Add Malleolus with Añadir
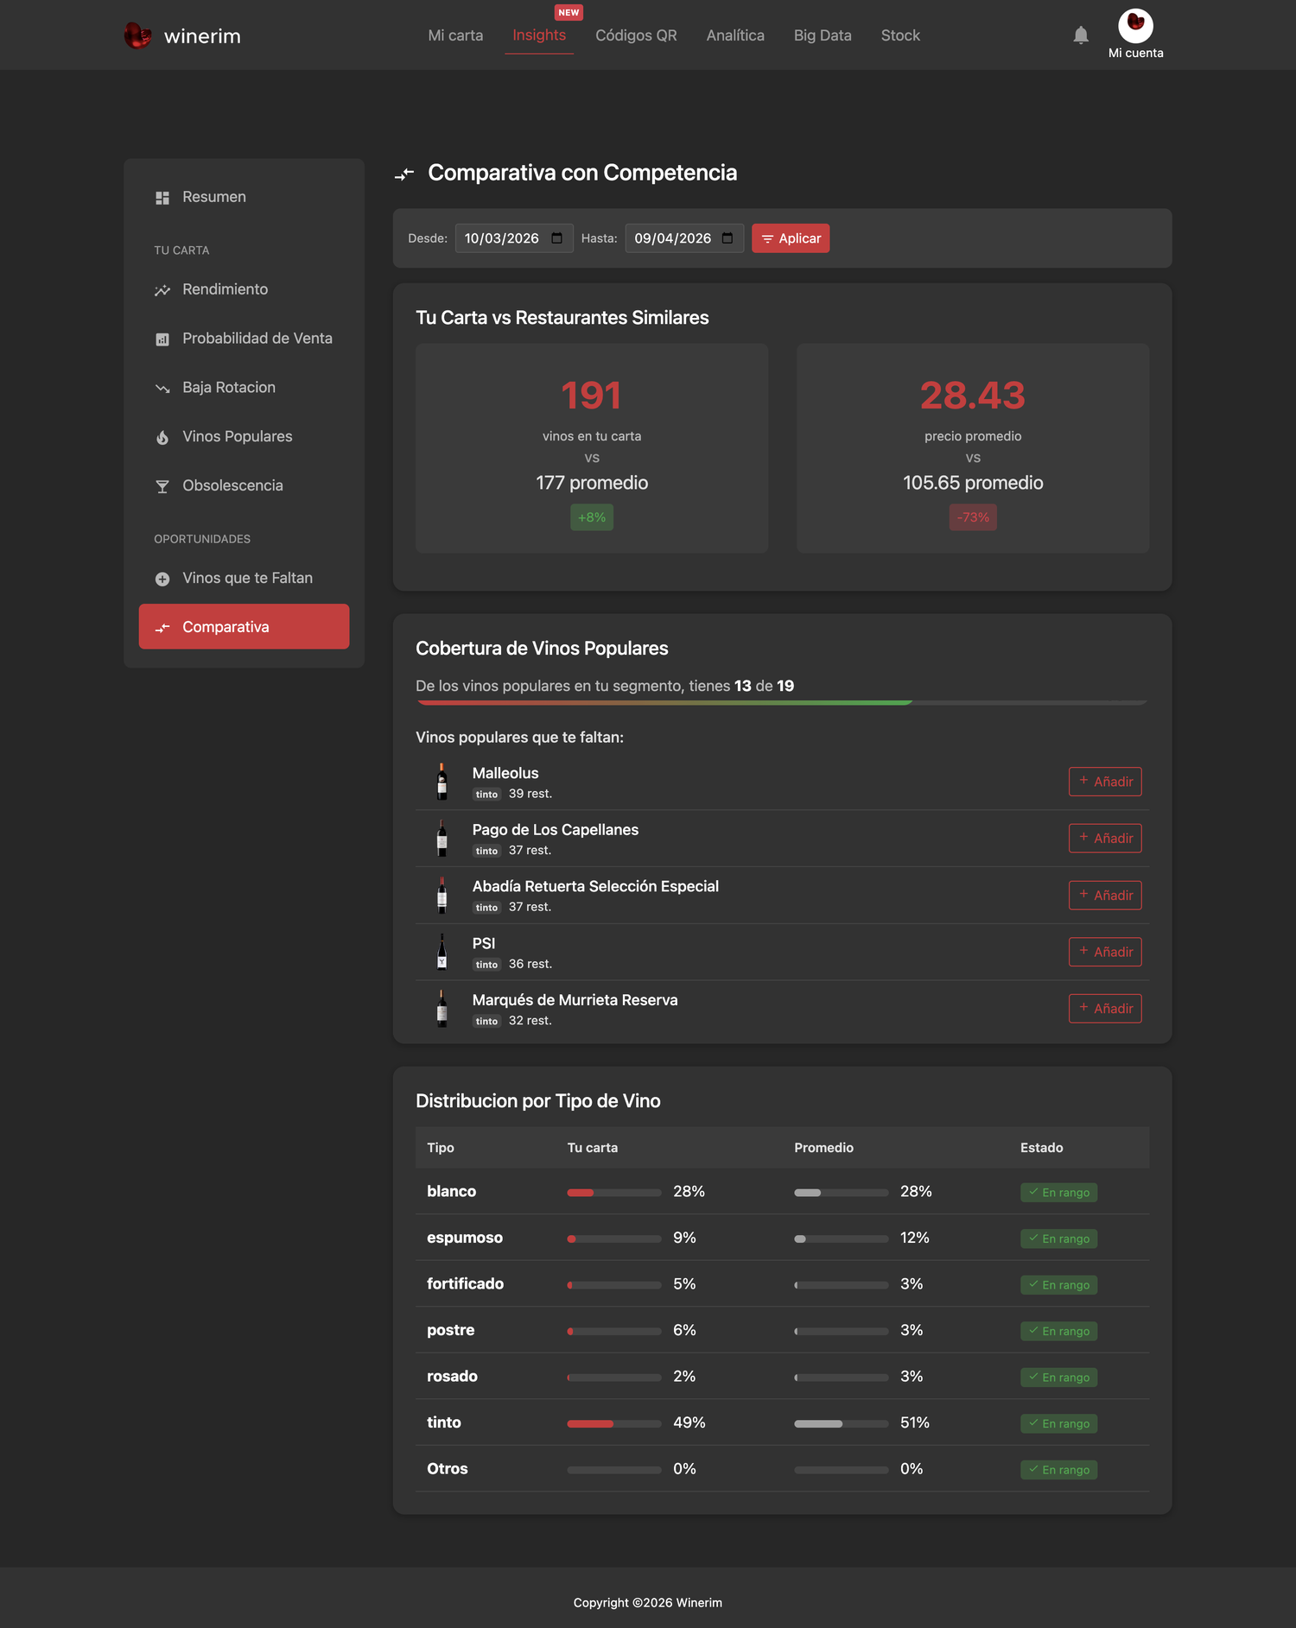Viewport: 1296px width, 1628px height. point(1105,782)
